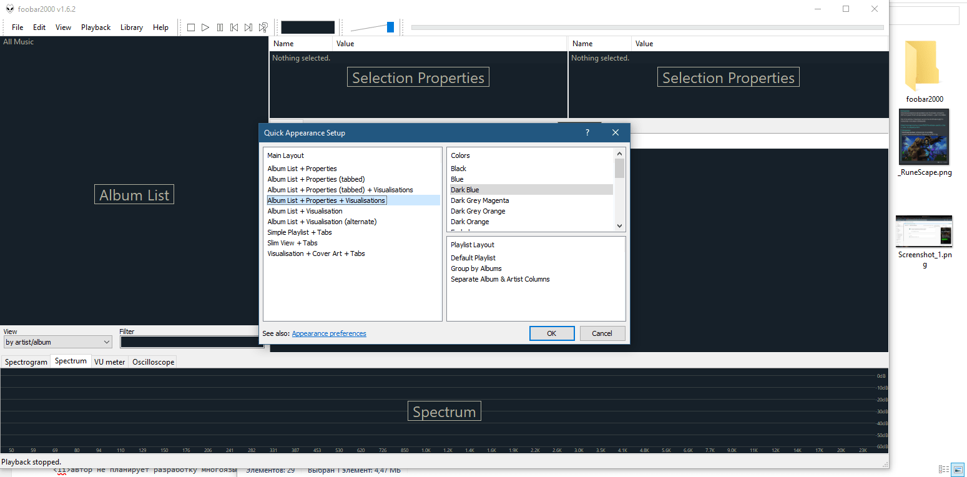Open the Edit menu
This screenshot has height=477, width=967.
pyautogui.click(x=39, y=27)
